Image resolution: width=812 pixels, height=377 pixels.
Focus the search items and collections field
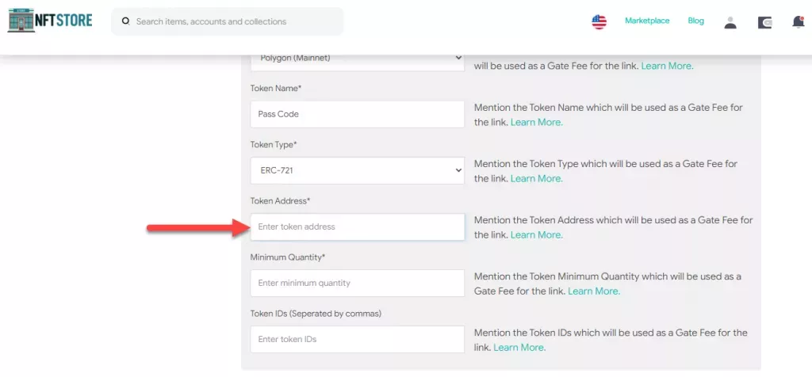234,21
